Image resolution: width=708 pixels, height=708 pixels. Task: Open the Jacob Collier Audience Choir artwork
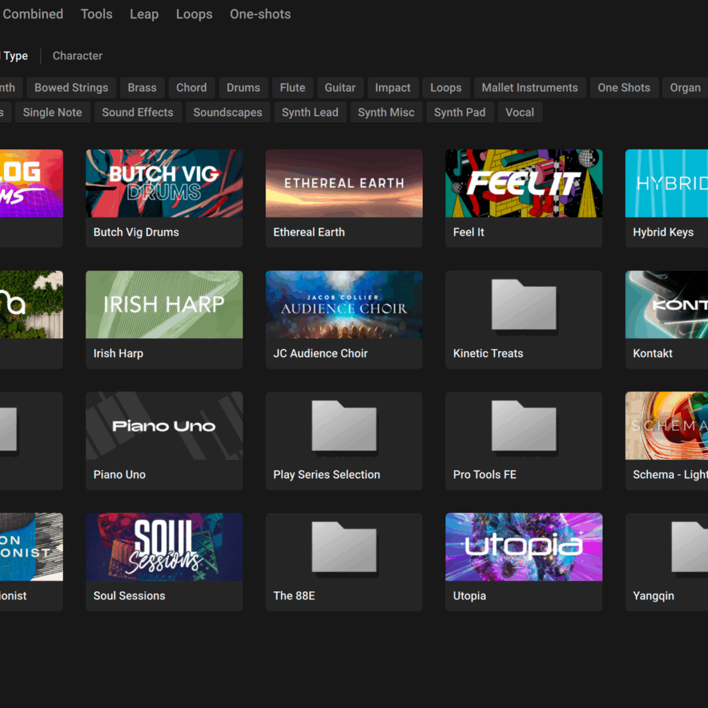[344, 305]
